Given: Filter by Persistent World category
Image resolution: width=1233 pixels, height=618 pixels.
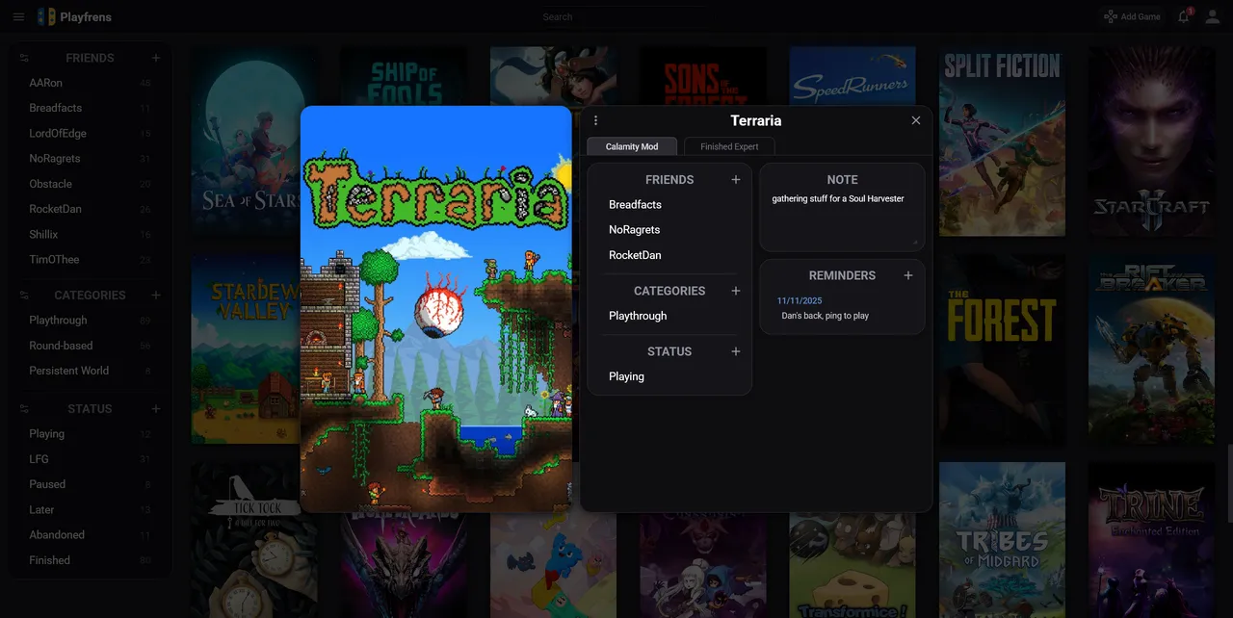Looking at the screenshot, I should click(x=90, y=371).
